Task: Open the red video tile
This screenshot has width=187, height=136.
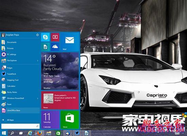Action: tap(55, 37)
